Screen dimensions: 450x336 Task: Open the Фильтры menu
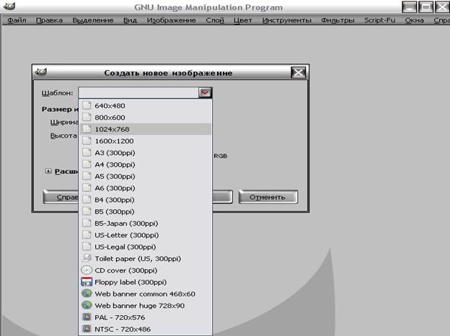click(337, 20)
